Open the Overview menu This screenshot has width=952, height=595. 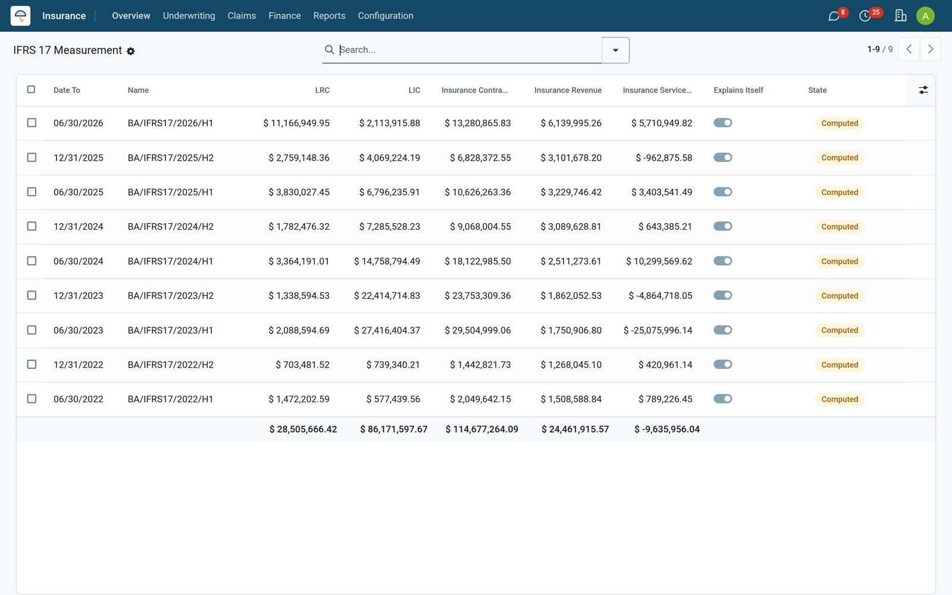pyautogui.click(x=131, y=16)
